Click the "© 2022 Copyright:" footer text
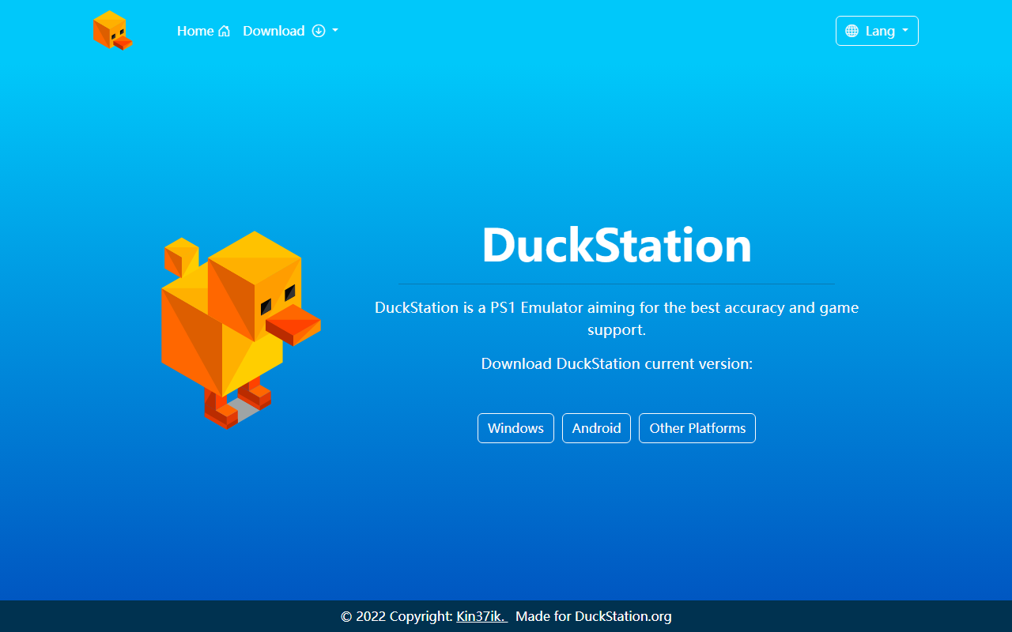Screen dimensions: 1012x632 point(397,616)
